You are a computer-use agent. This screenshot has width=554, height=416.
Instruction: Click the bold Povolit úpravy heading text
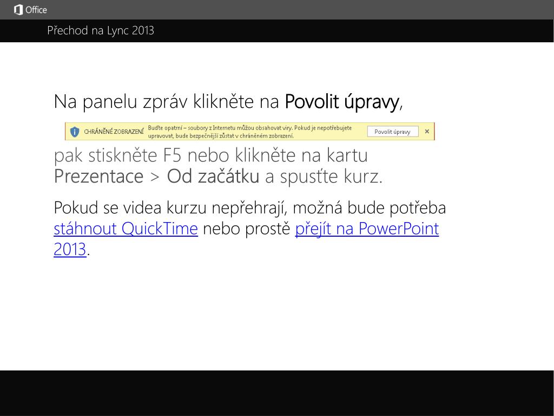(342, 102)
